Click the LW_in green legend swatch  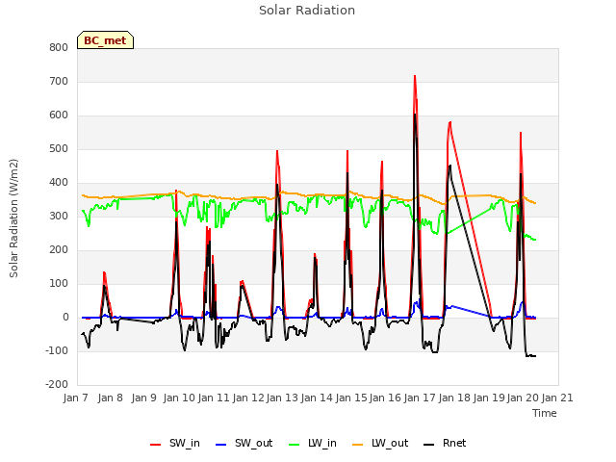tap(295, 445)
